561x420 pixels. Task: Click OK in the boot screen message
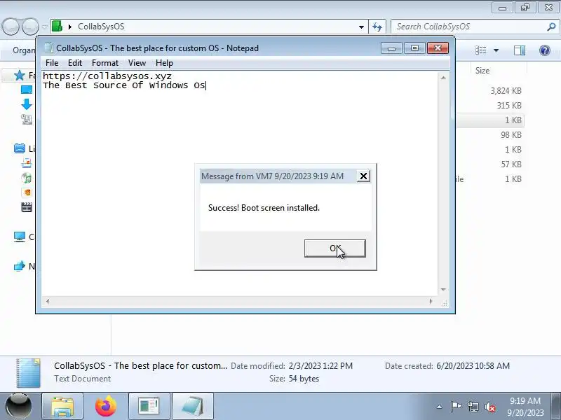[x=335, y=248]
